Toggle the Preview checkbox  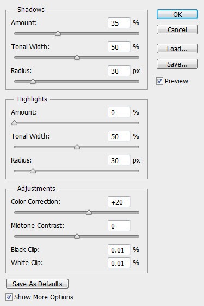[159, 81]
